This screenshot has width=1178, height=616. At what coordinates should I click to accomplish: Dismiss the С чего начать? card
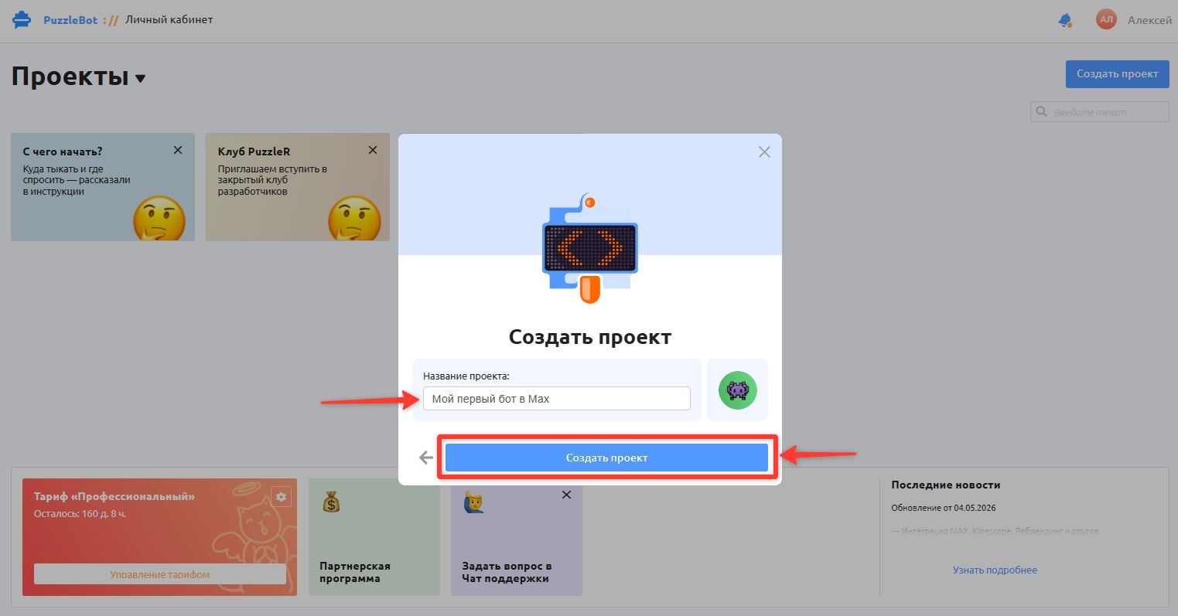point(178,150)
